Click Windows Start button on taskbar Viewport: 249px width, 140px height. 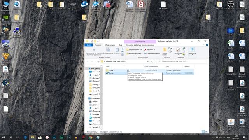(4, 137)
